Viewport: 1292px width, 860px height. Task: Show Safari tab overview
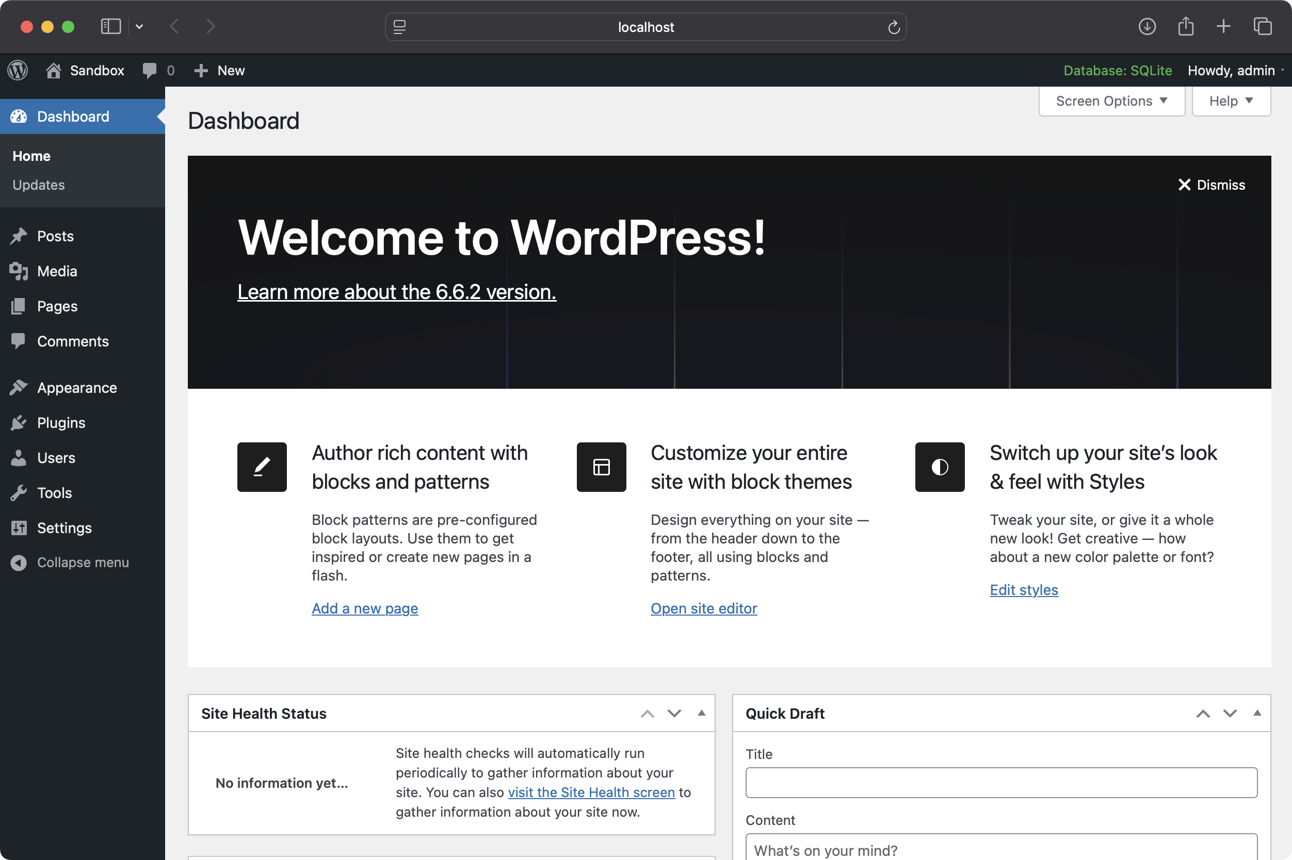1263,26
